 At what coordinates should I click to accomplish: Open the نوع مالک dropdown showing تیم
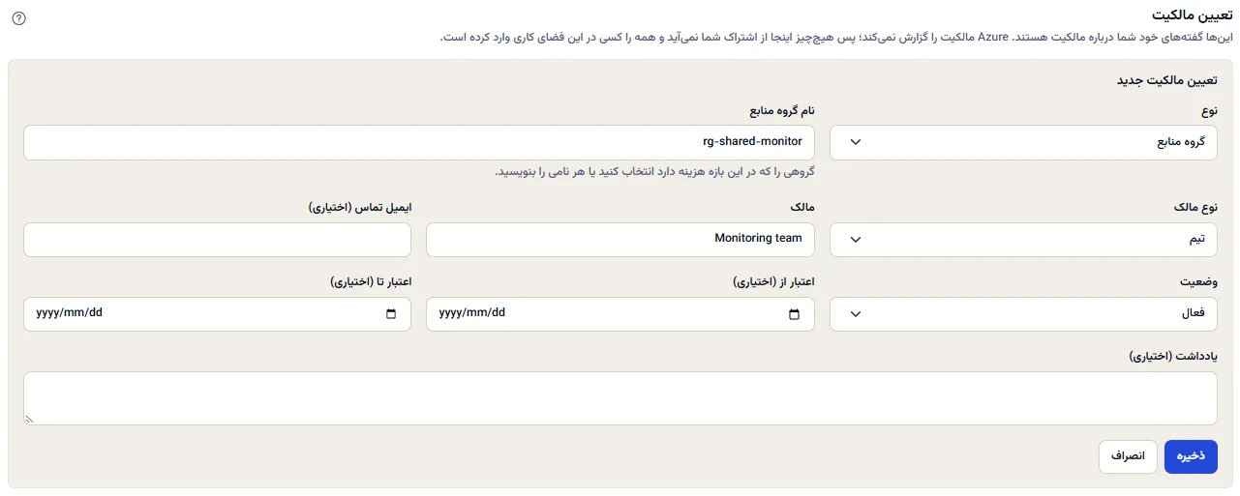pyautogui.click(x=1024, y=240)
